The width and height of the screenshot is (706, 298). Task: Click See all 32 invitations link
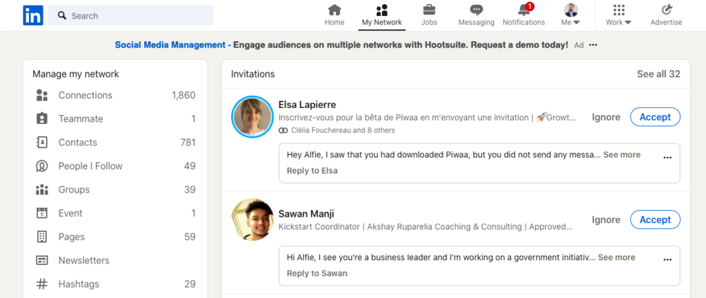click(658, 74)
